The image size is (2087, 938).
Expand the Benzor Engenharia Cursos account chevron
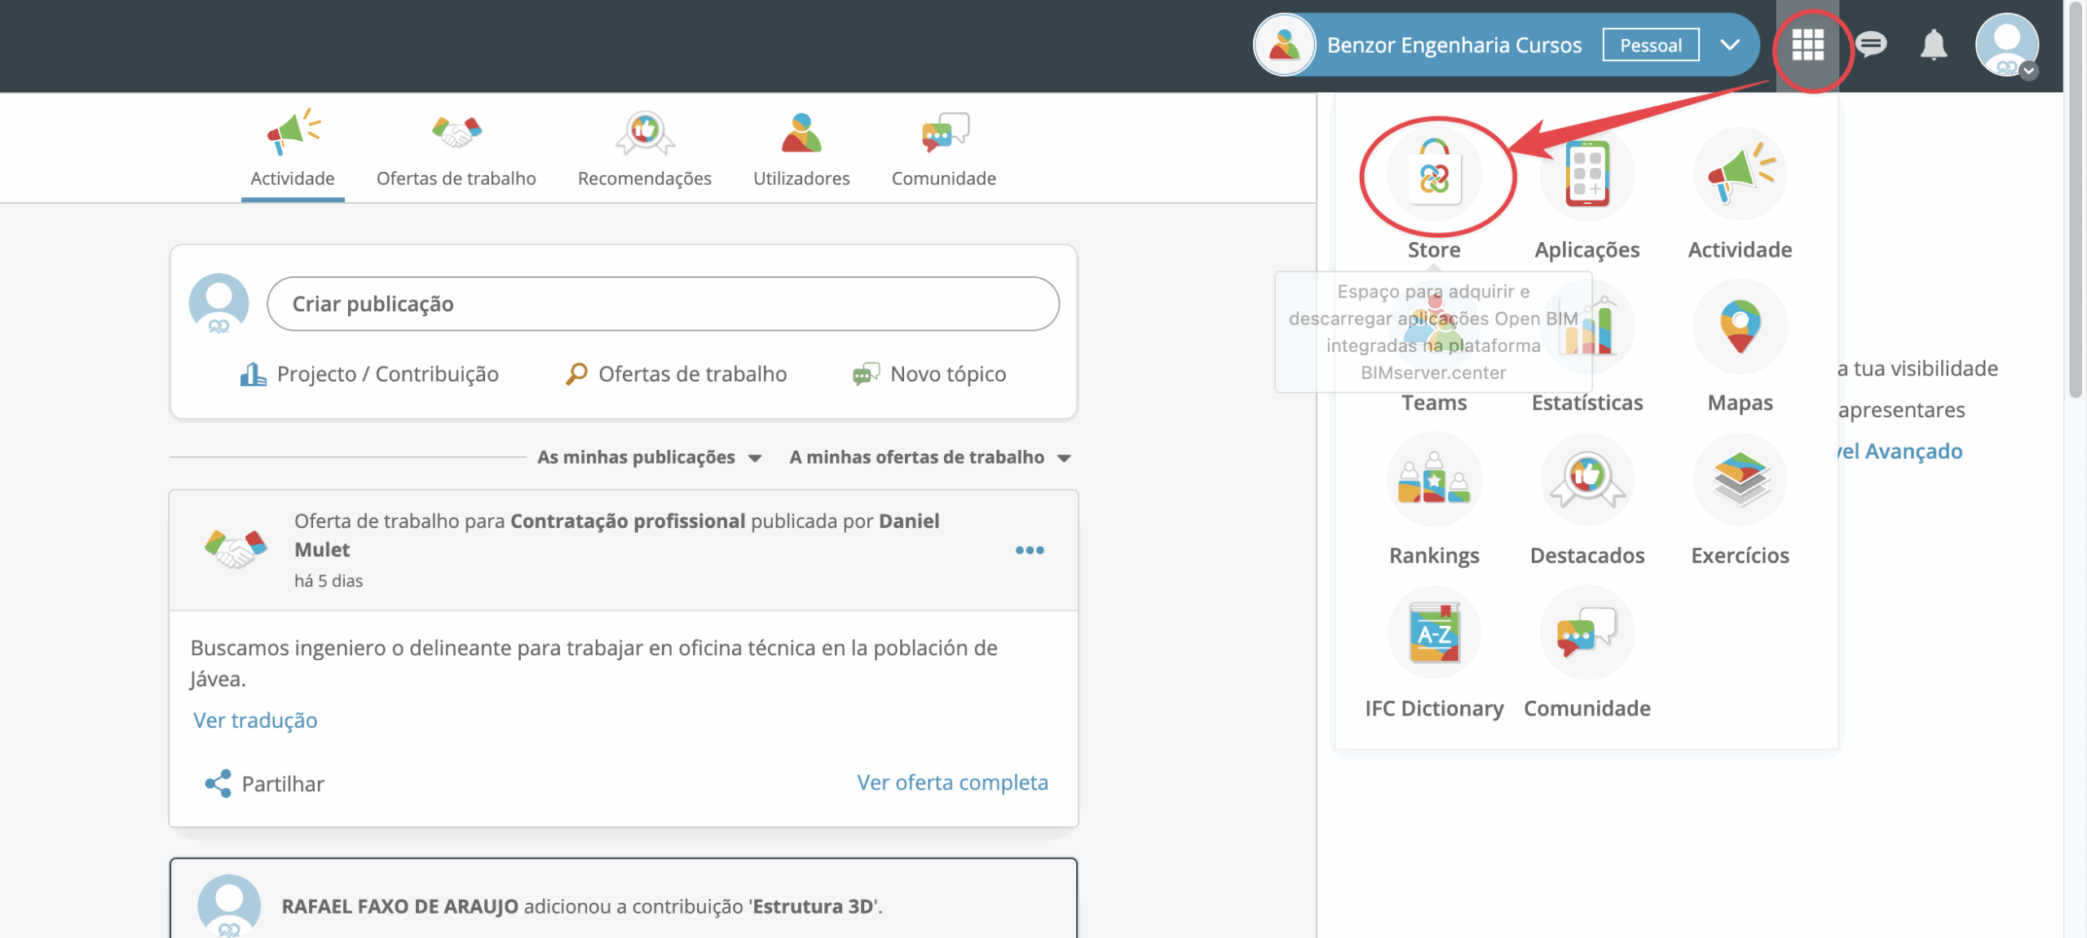[x=1730, y=45]
